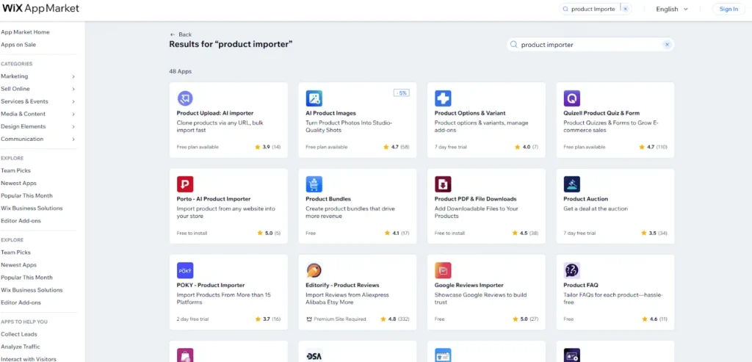Click Google Reviews Importer icon

(443, 270)
